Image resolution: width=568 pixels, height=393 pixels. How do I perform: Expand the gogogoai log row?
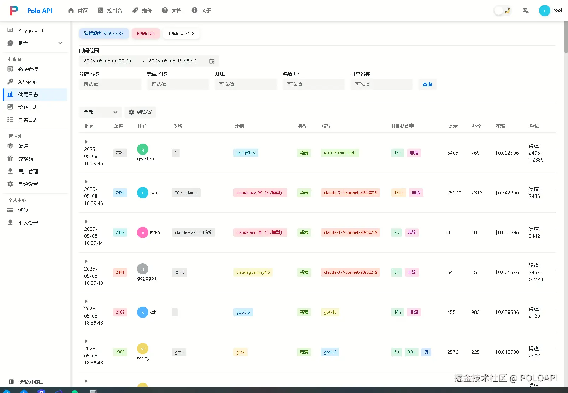tap(86, 261)
